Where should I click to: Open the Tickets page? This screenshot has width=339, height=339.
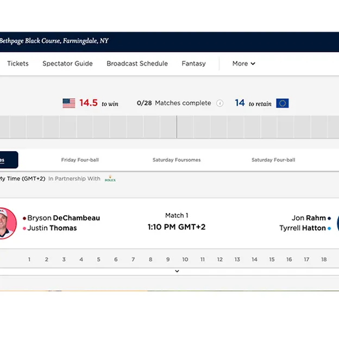[x=18, y=64]
